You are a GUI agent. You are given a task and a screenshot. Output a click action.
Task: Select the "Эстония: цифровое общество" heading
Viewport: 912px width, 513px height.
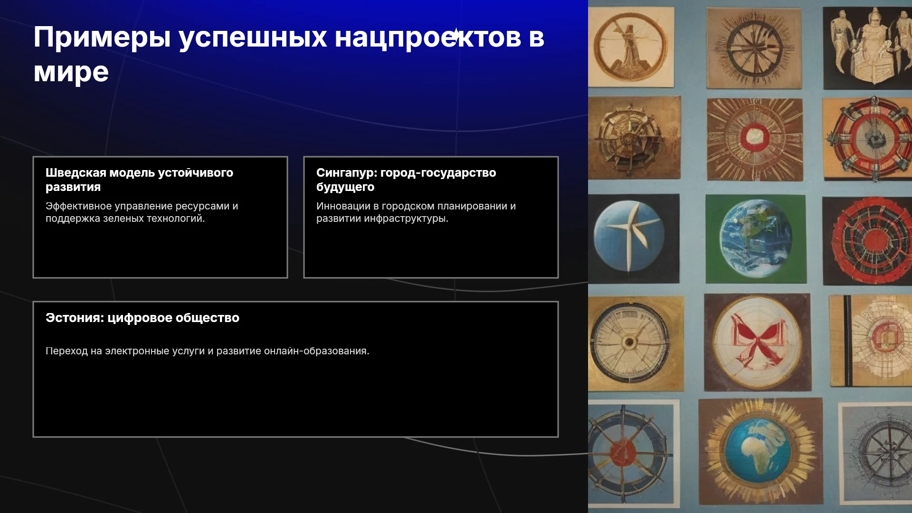[142, 318]
